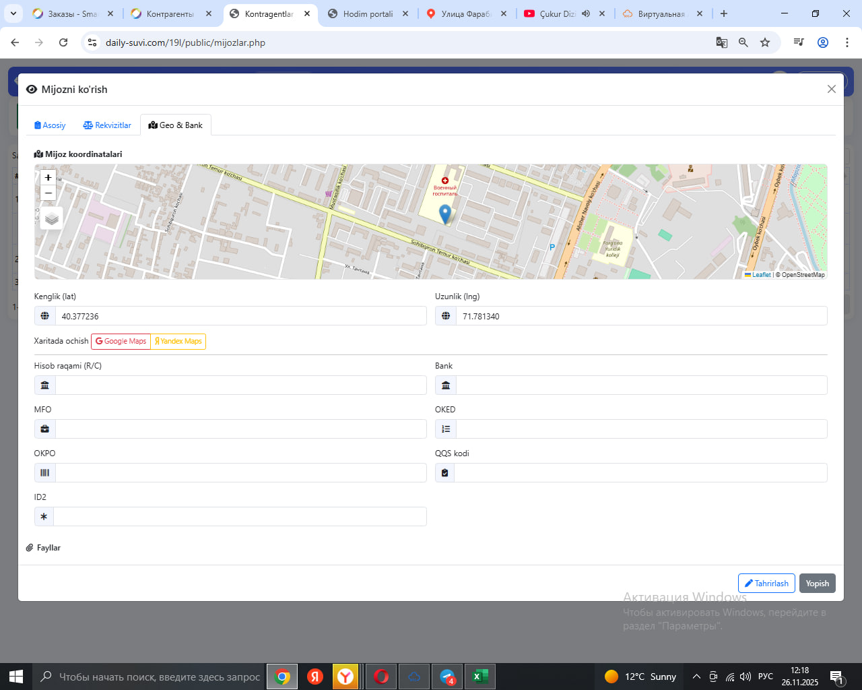Open location in Google Maps
862x690 pixels.
121,342
